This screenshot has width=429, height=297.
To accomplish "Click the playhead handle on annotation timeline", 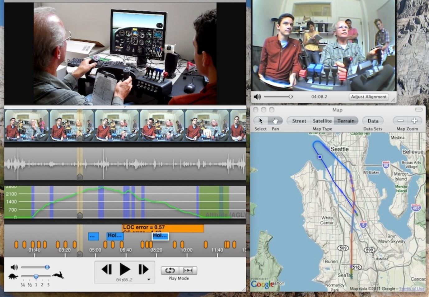I will (x=80, y=254).
